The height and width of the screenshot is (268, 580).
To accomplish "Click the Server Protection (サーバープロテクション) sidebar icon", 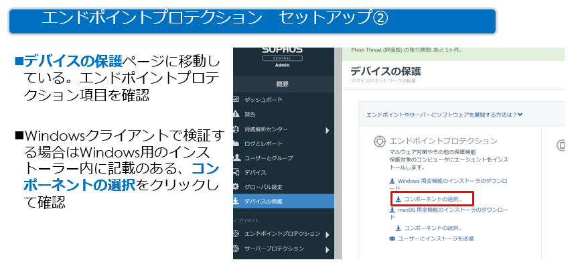I will (236, 250).
